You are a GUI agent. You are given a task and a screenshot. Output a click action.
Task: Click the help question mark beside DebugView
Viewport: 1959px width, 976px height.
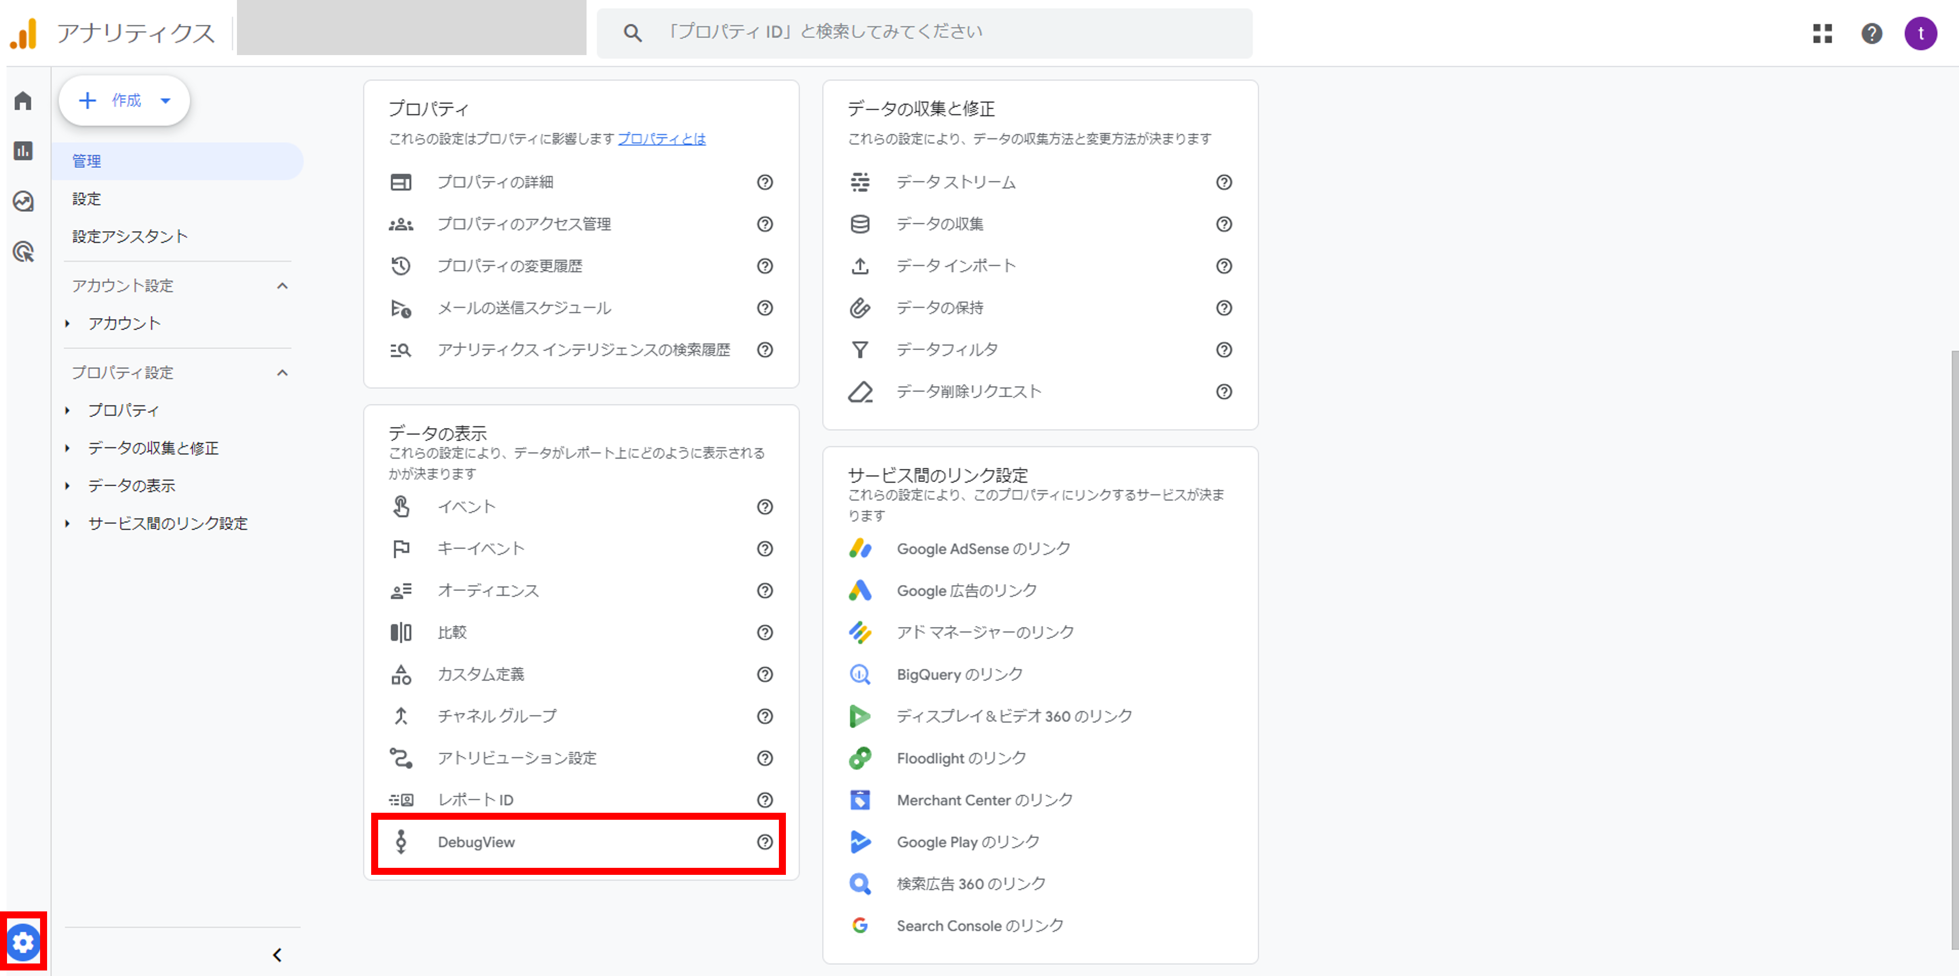765,842
